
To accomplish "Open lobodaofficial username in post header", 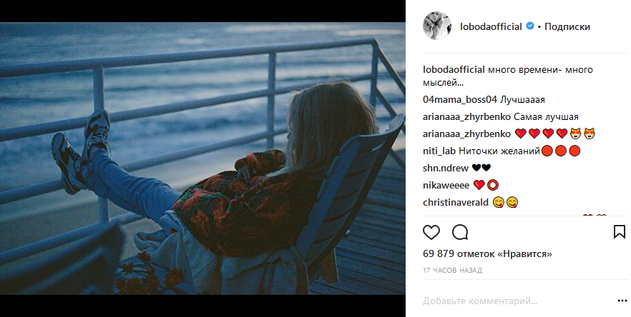I will click(x=492, y=27).
